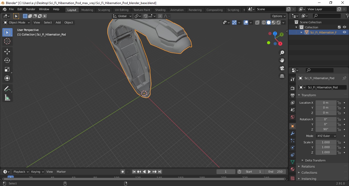Open the Output properties tab
The image size is (349, 186).
pos(292,96)
